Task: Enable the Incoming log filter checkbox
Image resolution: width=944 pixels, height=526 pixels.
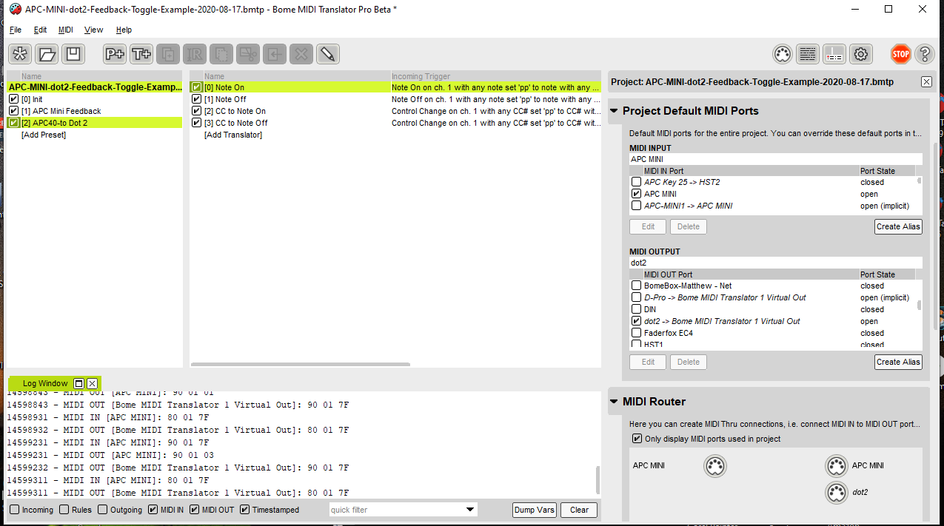Action: pyautogui.click(x=15, y=510)
